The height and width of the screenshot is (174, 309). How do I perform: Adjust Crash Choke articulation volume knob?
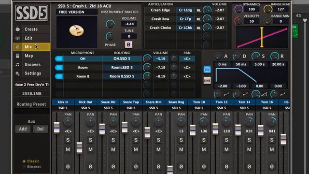207,28
